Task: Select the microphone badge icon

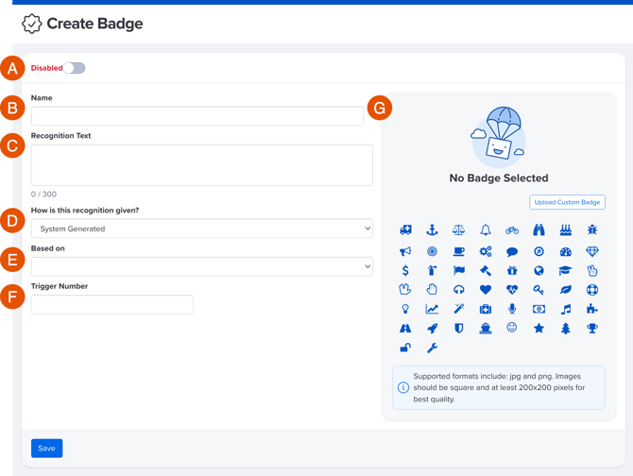Action: 512,309
